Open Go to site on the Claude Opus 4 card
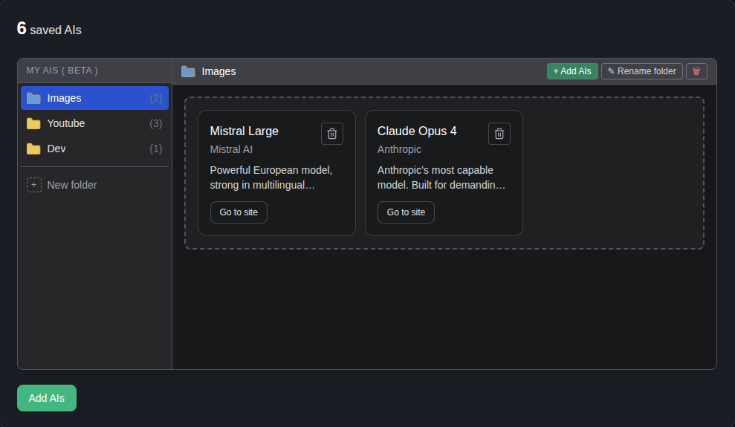 406,212
